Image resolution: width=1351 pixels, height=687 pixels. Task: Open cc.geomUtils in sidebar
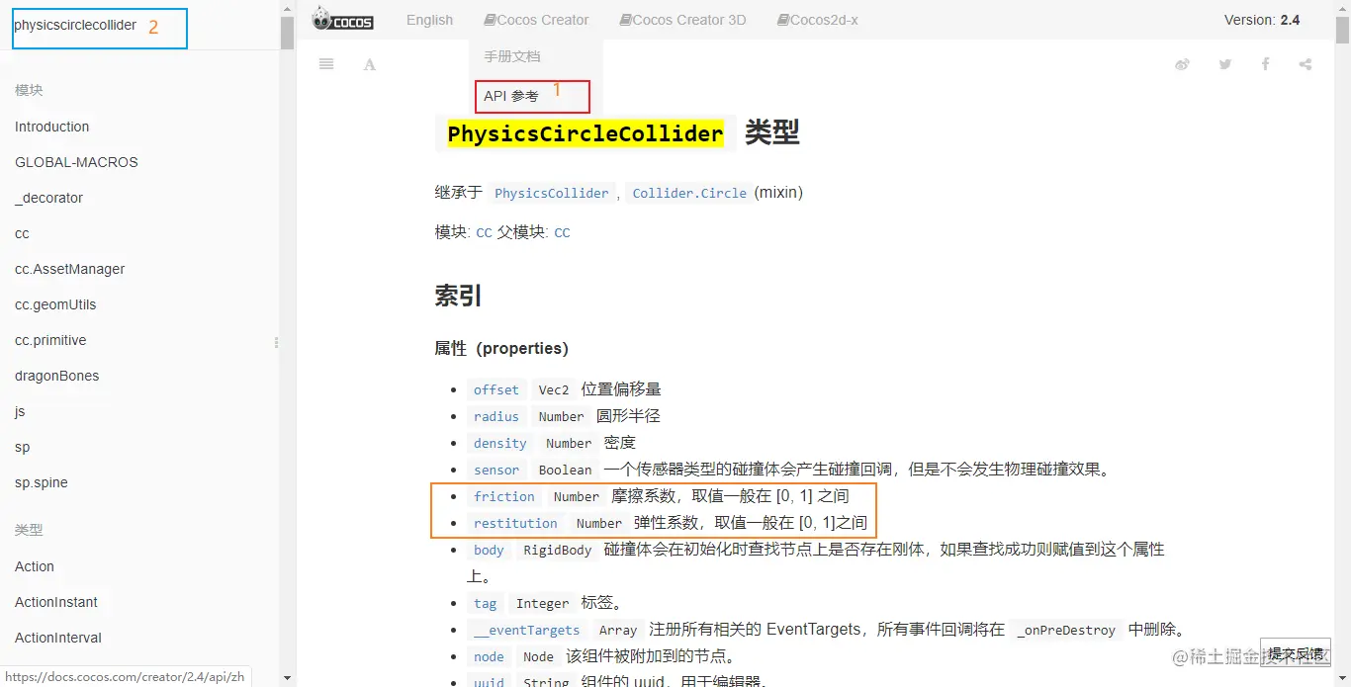pyautogui.click(x=55, y=304)
